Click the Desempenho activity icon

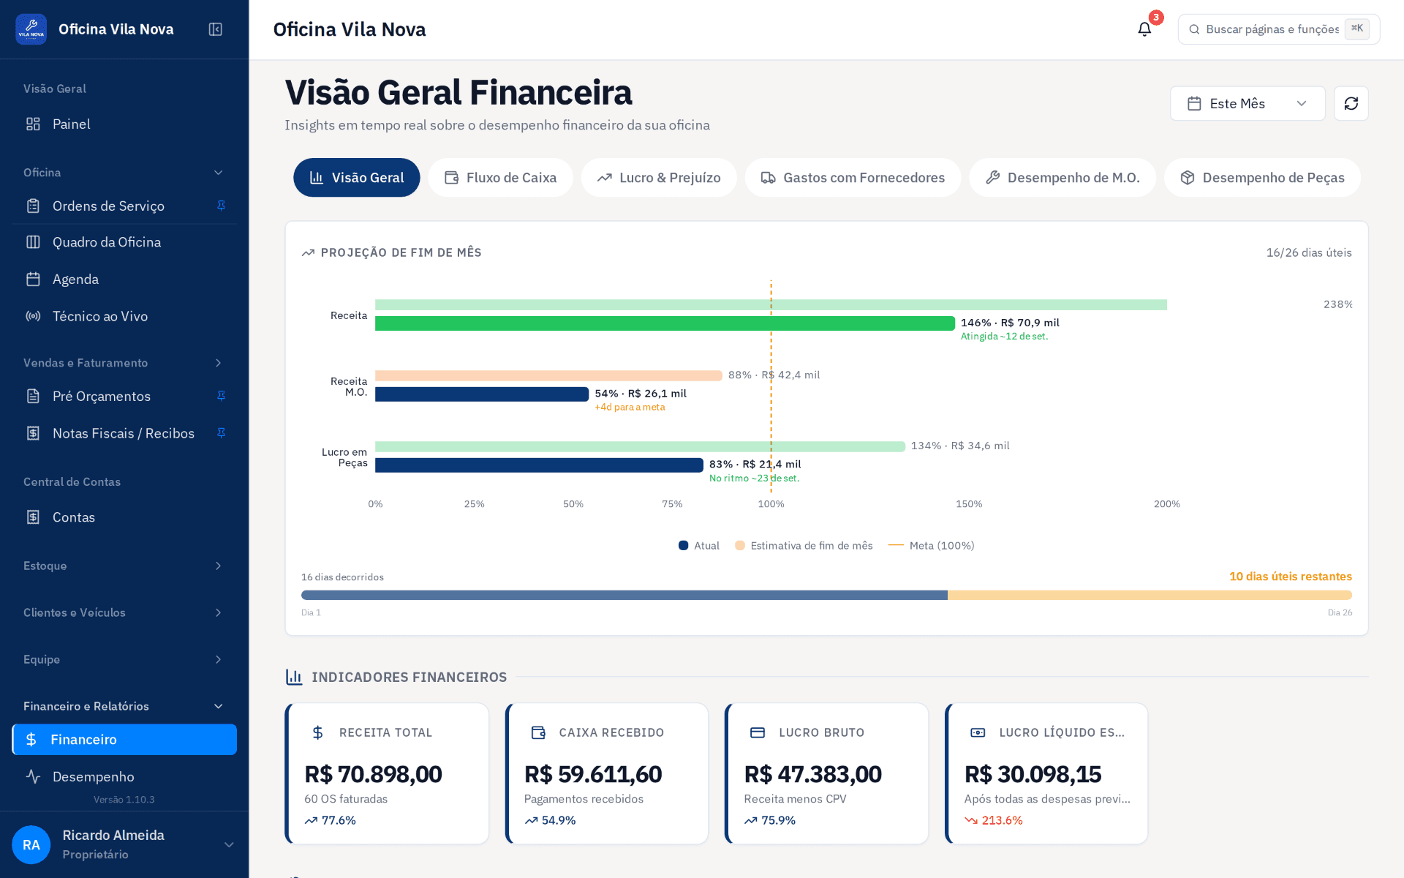pyautogui.click(x=33, y=776)
